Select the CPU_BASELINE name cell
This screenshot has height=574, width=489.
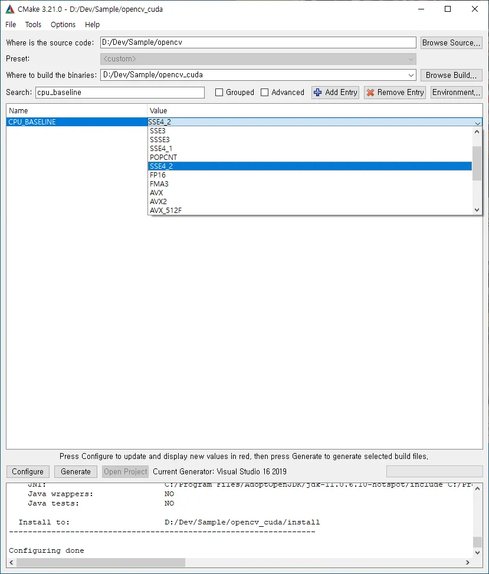pyautogui.click(x=77, y=122)
